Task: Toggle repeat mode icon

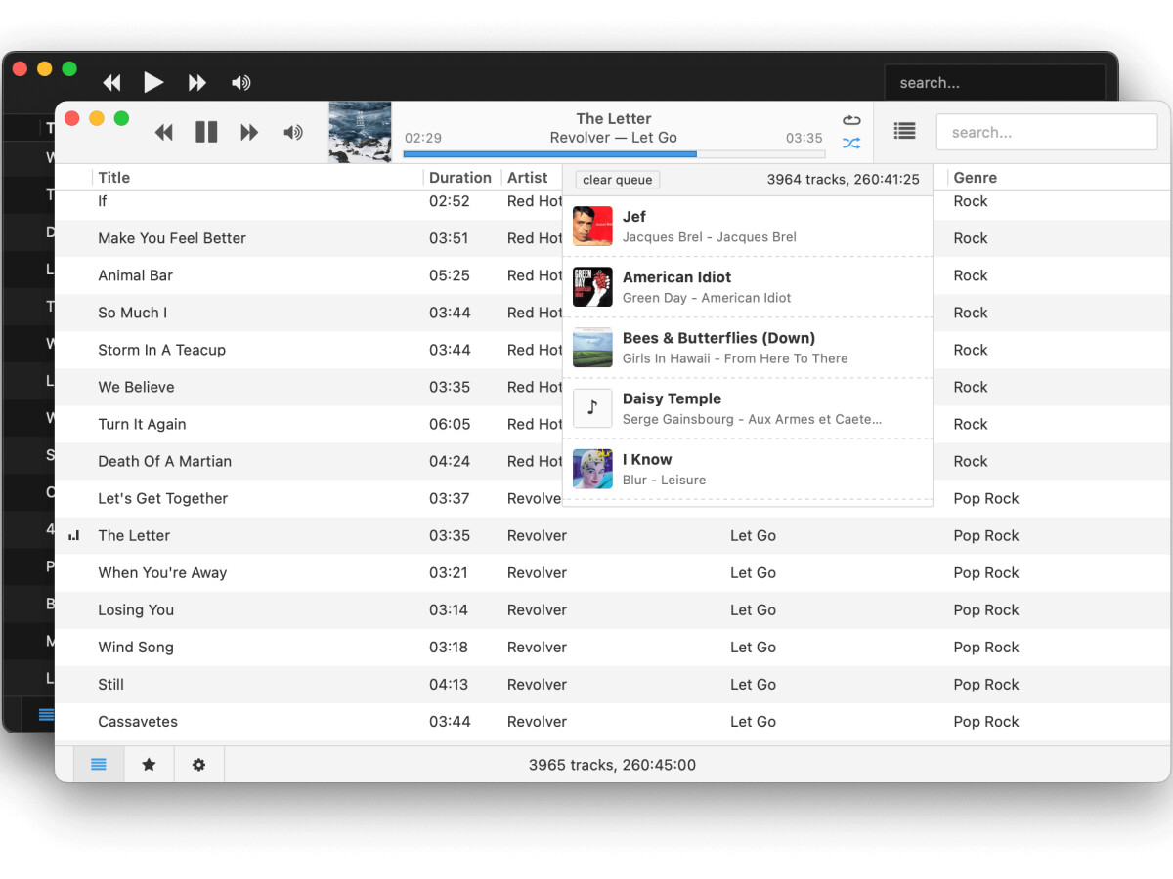Action: tap(851, 120)
